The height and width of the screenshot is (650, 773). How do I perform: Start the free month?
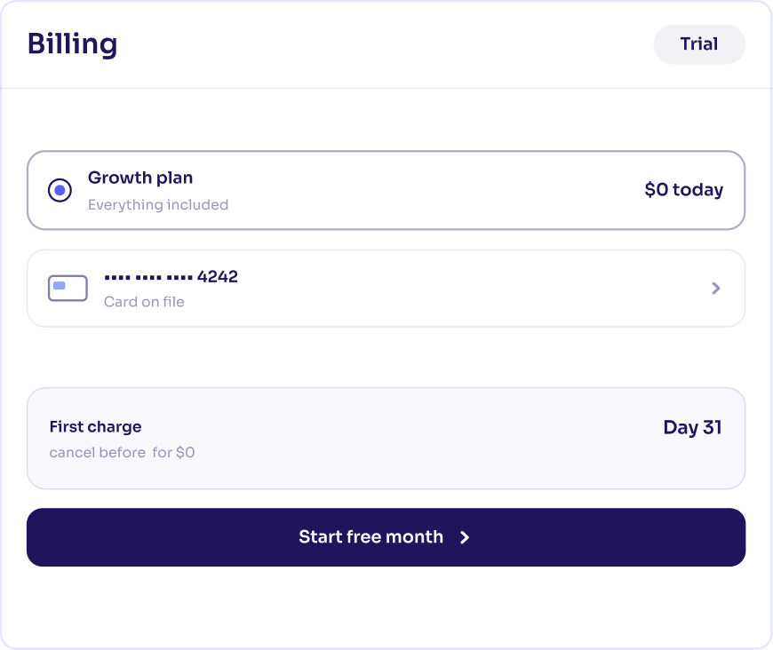386,537
